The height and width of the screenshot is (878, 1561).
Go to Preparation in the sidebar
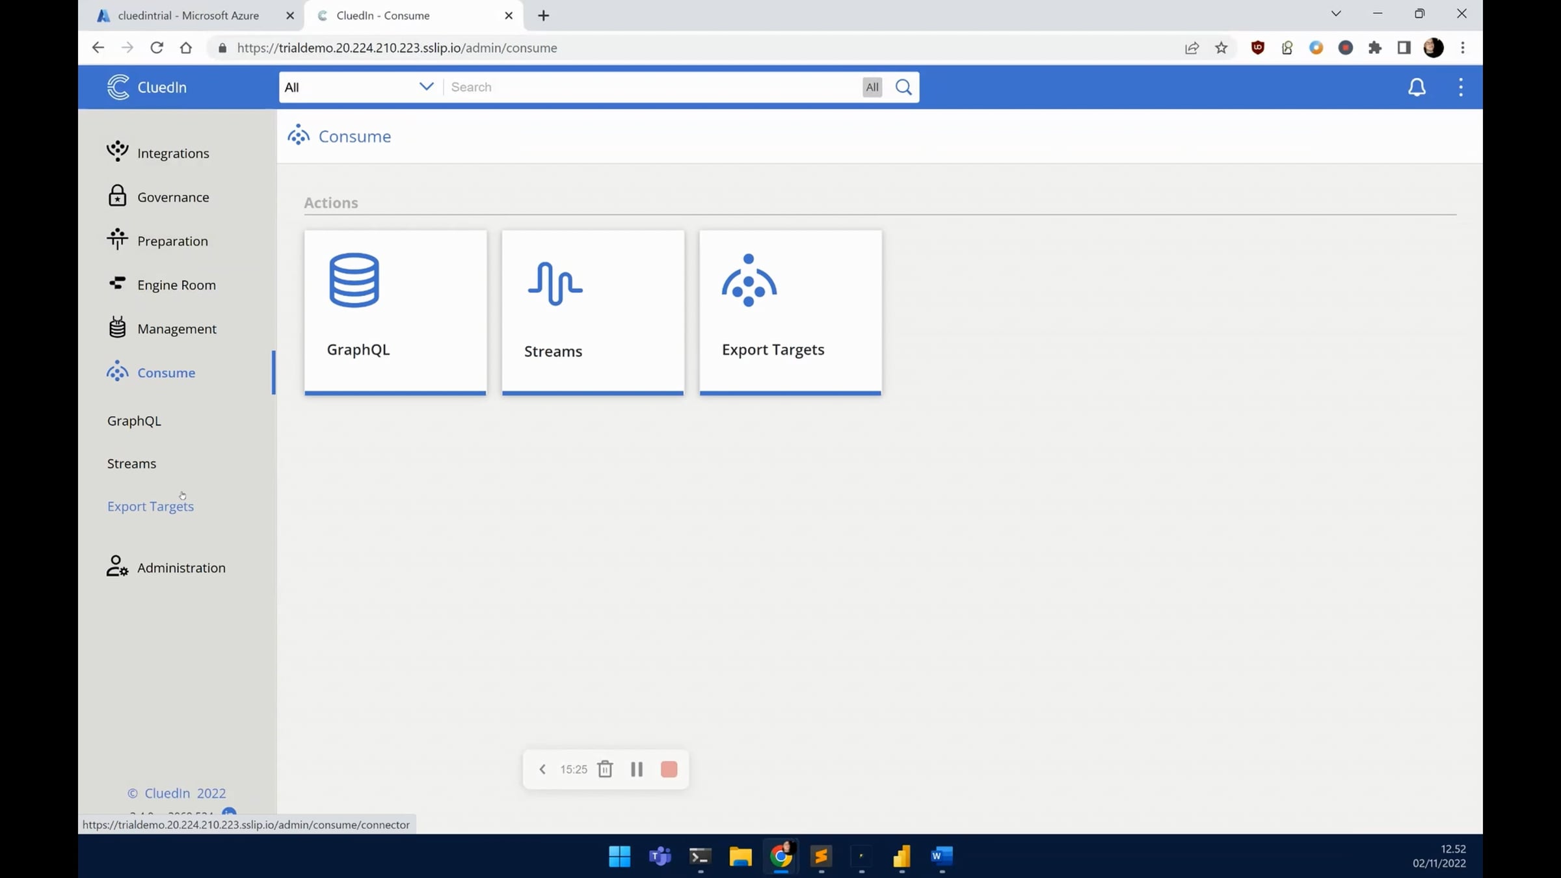[172, 241]
